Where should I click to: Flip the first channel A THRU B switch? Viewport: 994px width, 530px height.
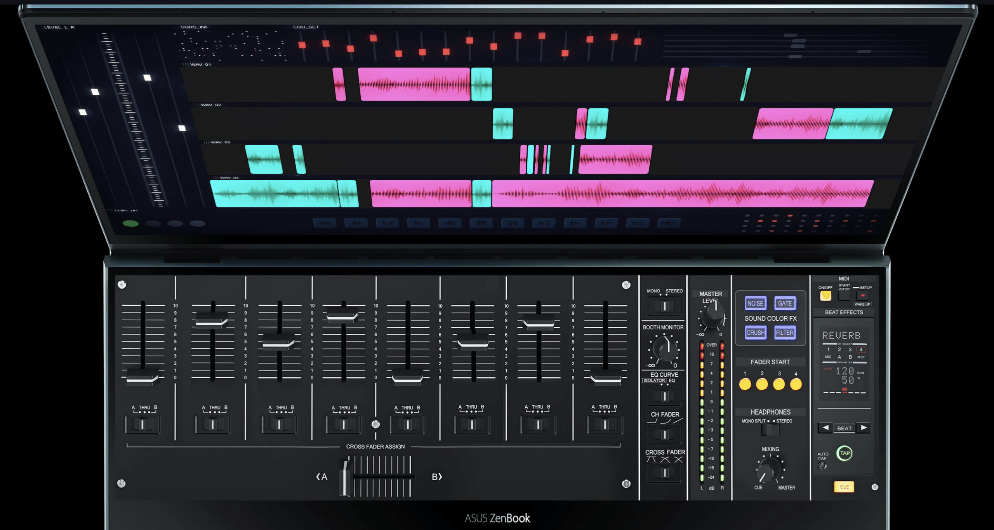142,424
